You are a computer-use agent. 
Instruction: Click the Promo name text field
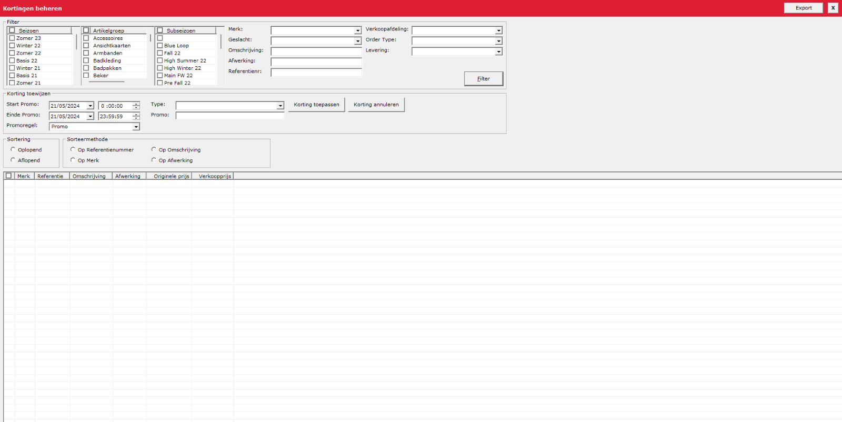tap(230, 116)
